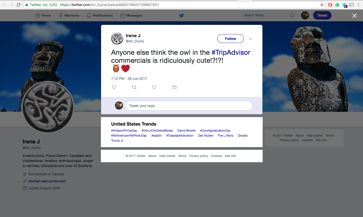Retweet the TripAdvisor owl tweet
This screenshot has width=363, height=217.
pyautogui.click(x=134, y=87)
